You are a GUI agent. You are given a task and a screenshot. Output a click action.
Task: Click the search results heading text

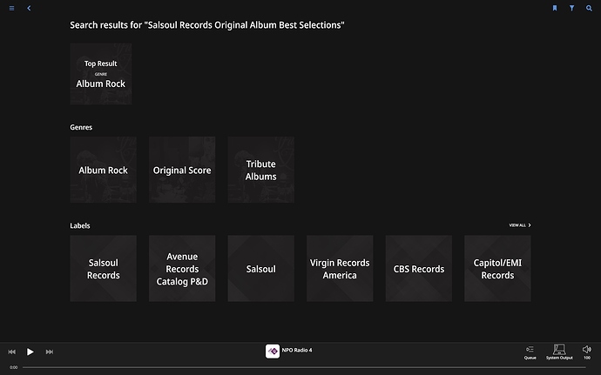pos(207,25)
